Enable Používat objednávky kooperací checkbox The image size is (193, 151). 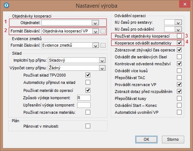pyautogui.click(x=179, y=36)
